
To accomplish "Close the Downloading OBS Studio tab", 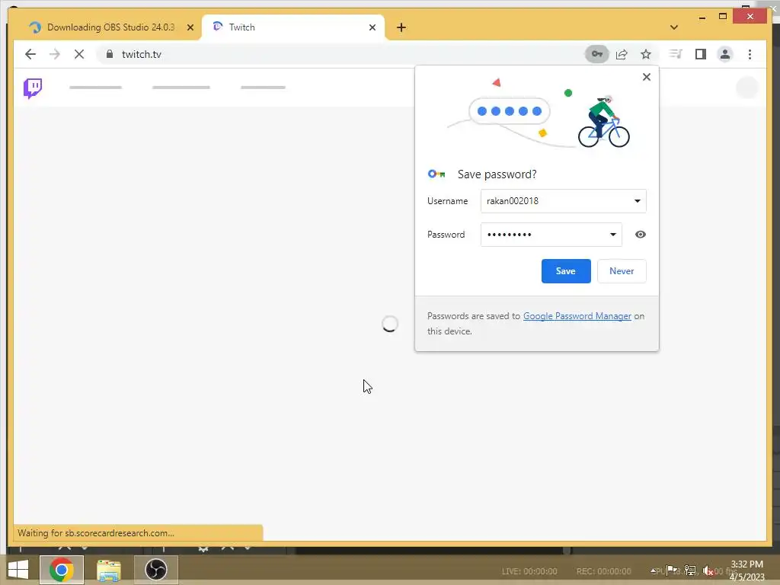I will tap(190, 27).
